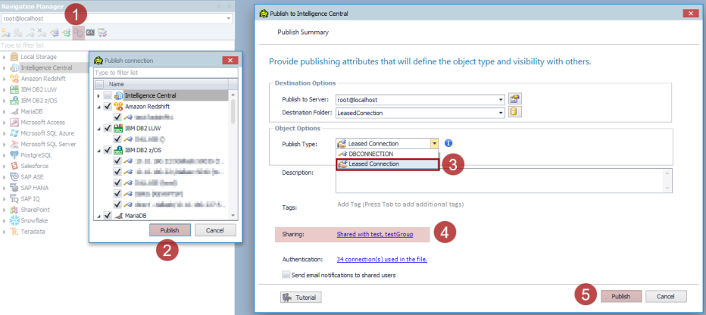Image resolution: width=706 pixels, height=315 pixels.
Task: Open the Publish to Server dropdown
Action: 501,100
